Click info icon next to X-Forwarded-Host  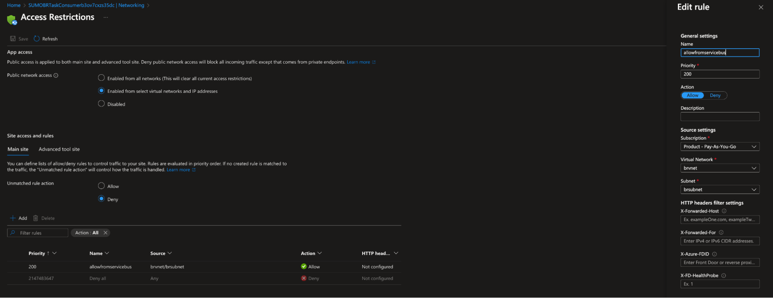724,211
